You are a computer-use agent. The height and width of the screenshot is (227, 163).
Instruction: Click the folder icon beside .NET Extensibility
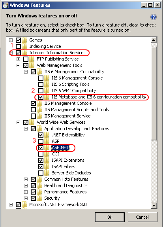pyautogui.click(x=47, y=135)
